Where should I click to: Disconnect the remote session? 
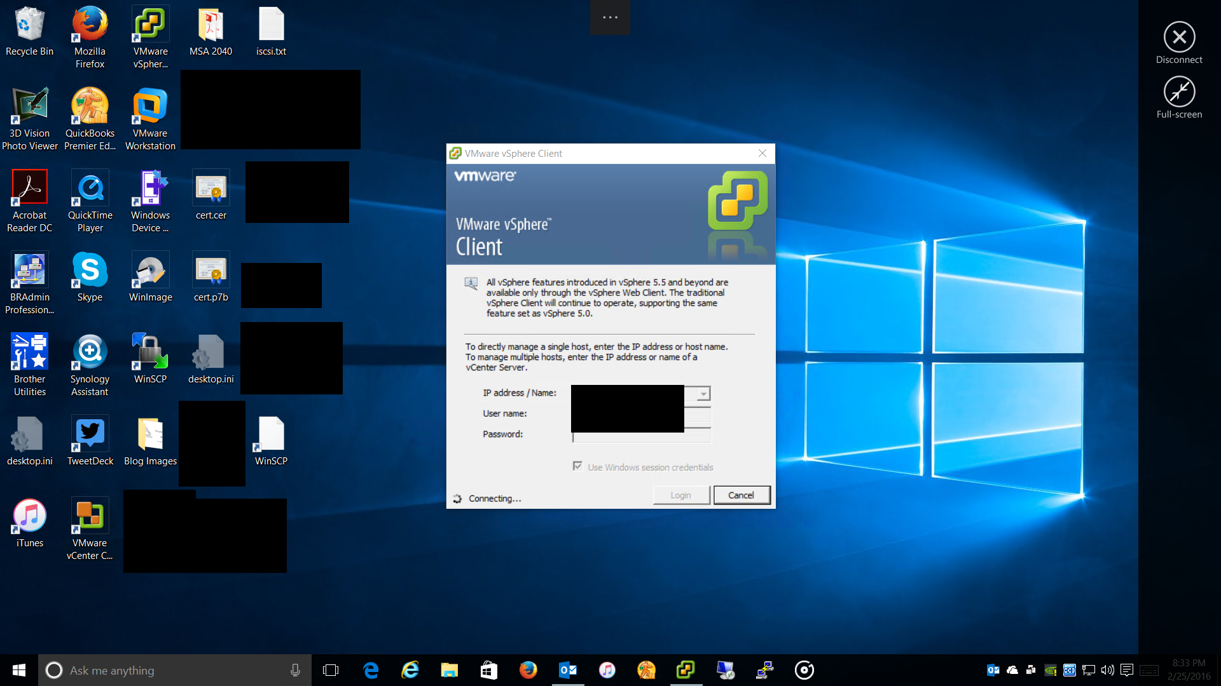pyautogui.click(x=1179, y=43)
